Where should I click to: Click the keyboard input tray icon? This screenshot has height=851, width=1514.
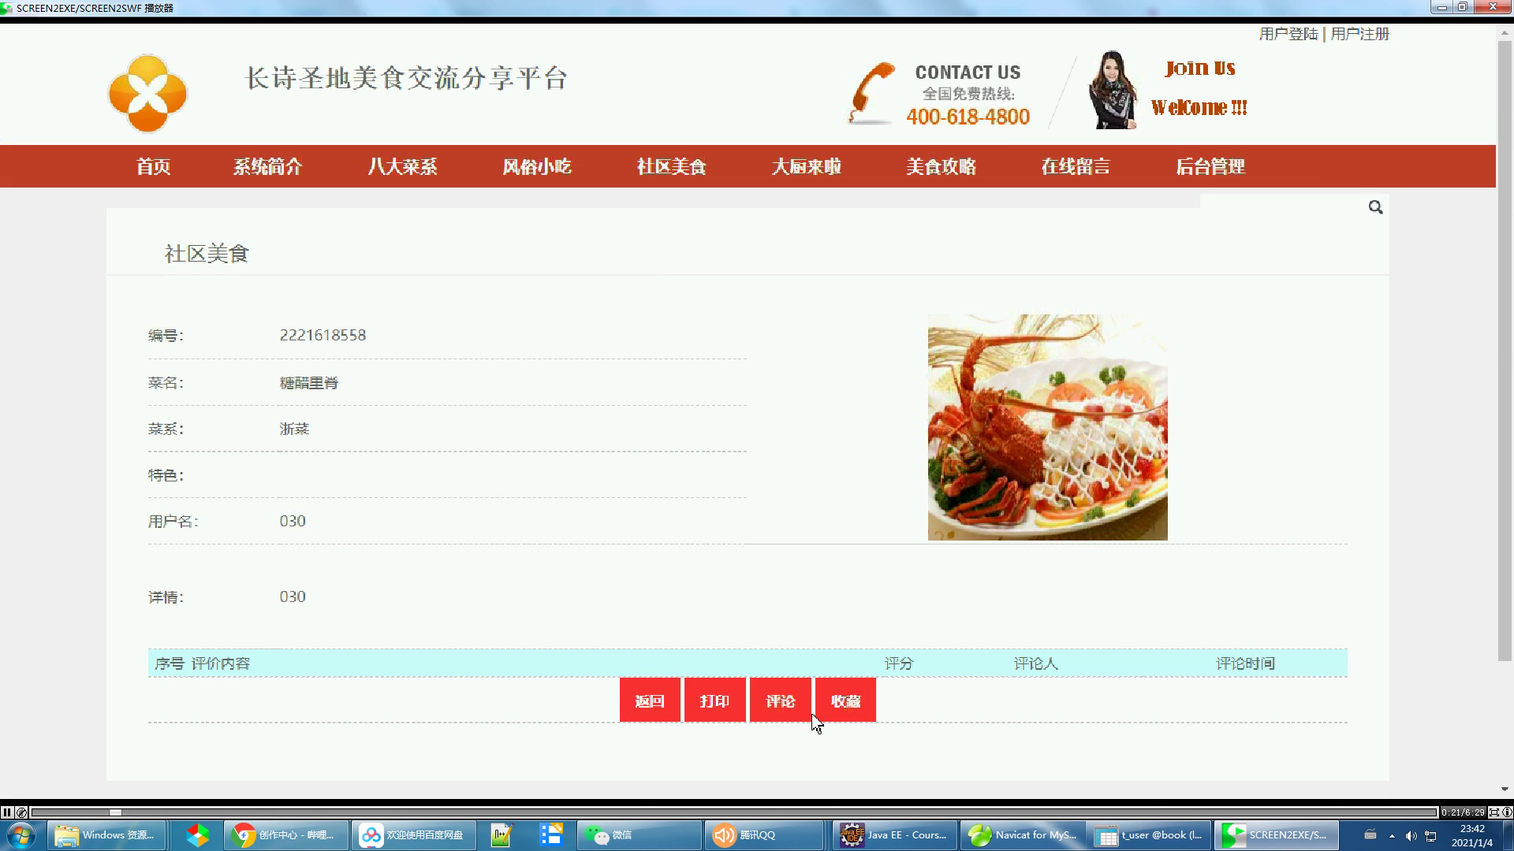[1370, 835]
